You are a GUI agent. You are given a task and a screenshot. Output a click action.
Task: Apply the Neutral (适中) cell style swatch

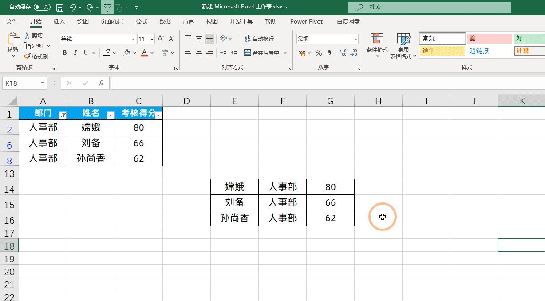pos(442,51)
